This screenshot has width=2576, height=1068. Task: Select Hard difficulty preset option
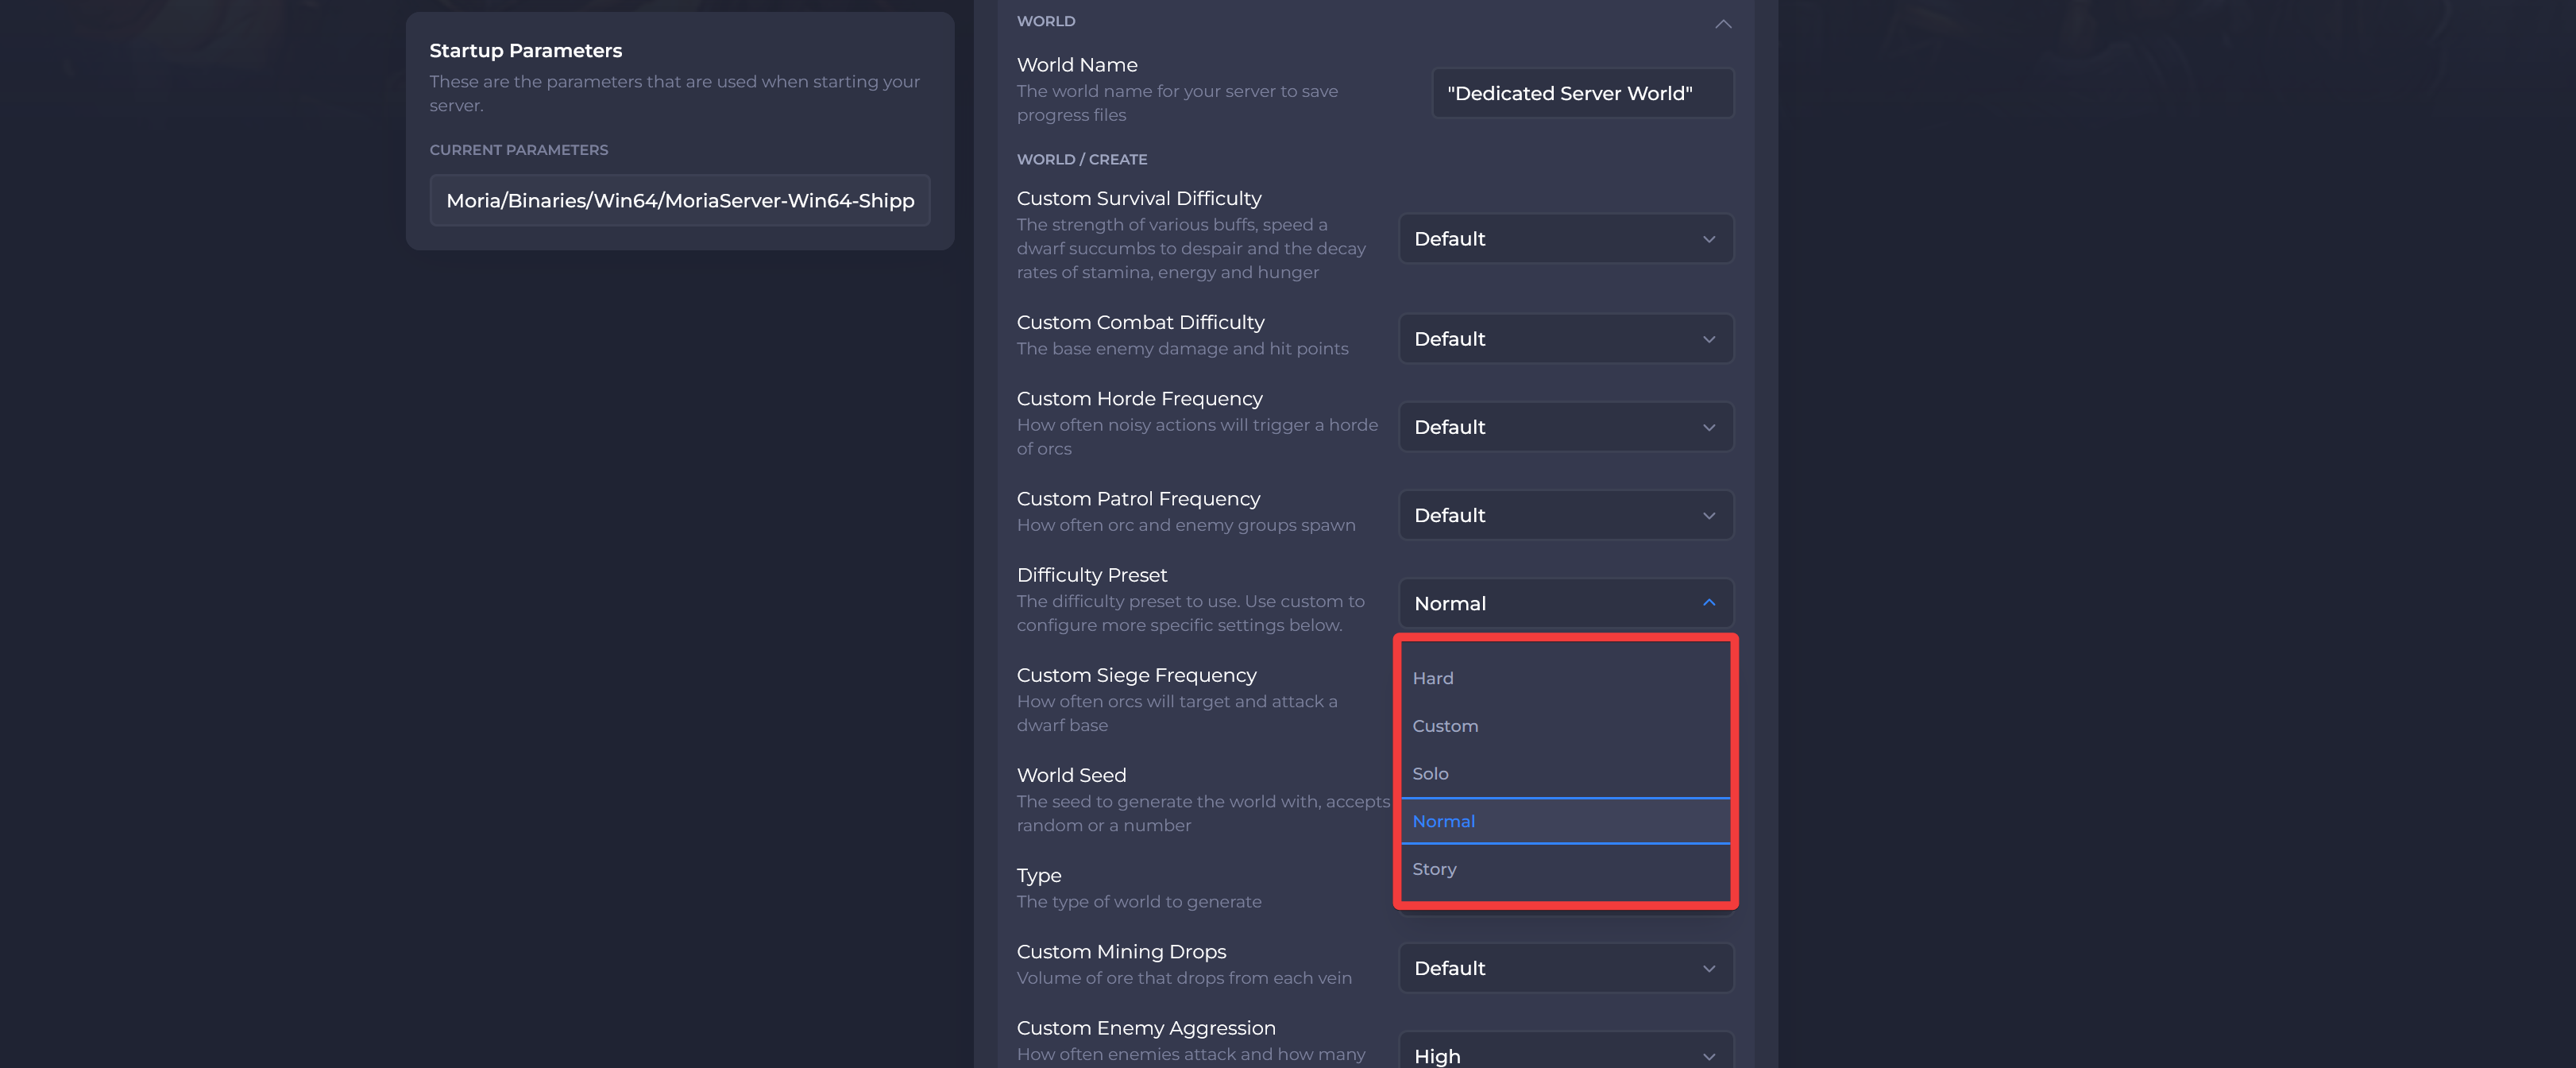point(1565,678)
